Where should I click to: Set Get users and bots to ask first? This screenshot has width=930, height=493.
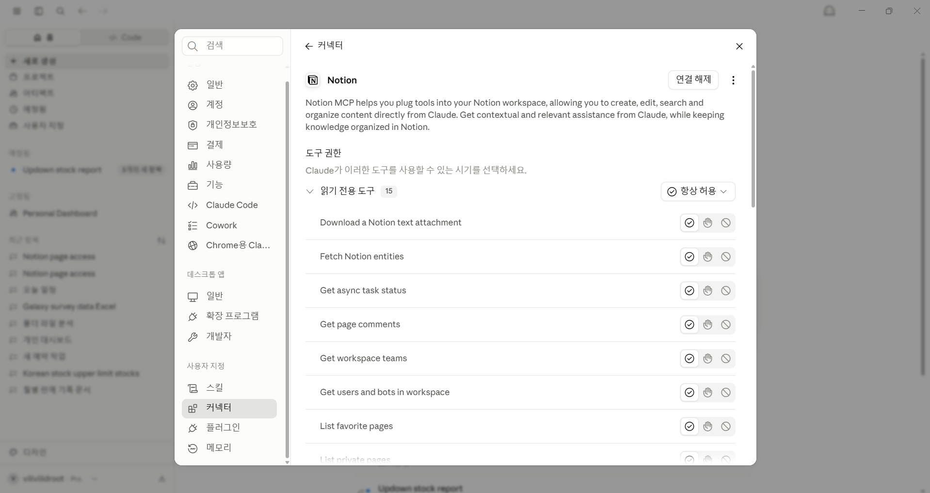point(708,393)
